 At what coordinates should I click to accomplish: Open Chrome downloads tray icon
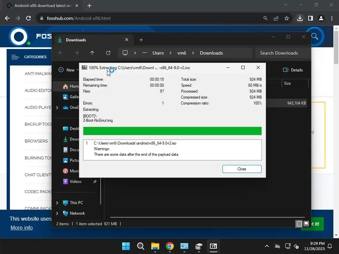[x=300, y=19]
